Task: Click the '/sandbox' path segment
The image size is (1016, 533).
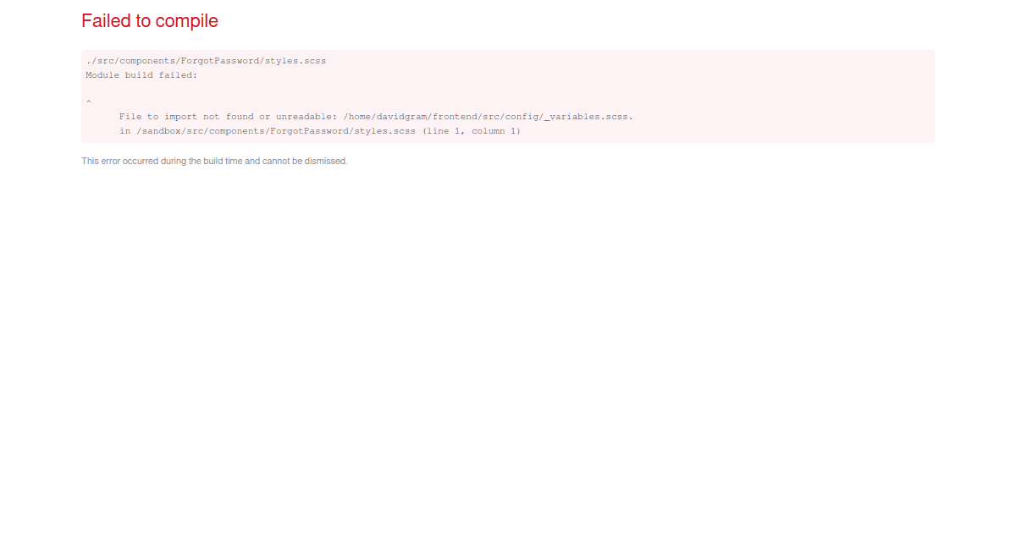Action: (x=157, y=130)
